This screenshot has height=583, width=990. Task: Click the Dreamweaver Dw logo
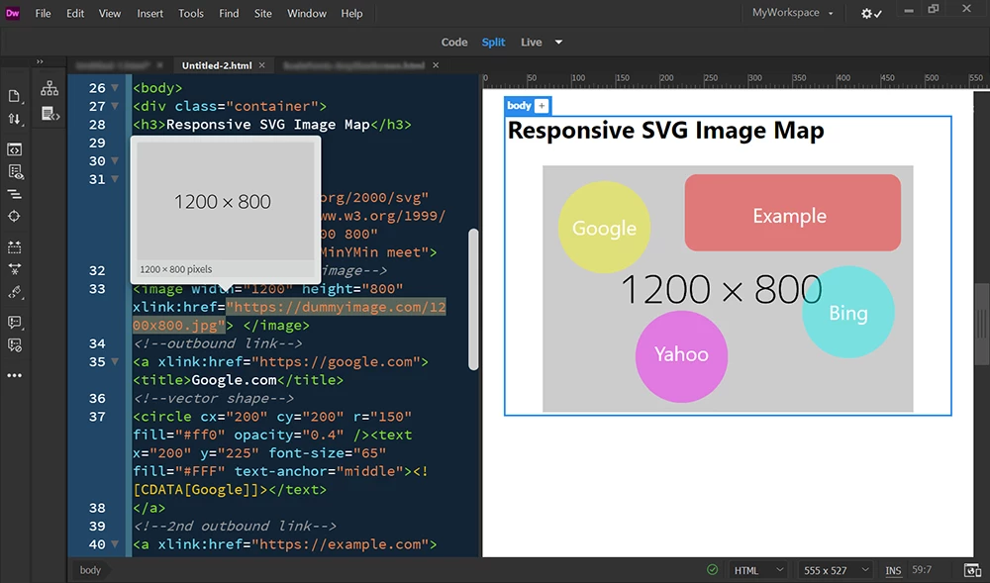point(13,13)
